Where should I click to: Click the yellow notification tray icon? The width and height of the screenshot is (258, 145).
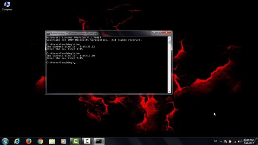click(235, 142)
